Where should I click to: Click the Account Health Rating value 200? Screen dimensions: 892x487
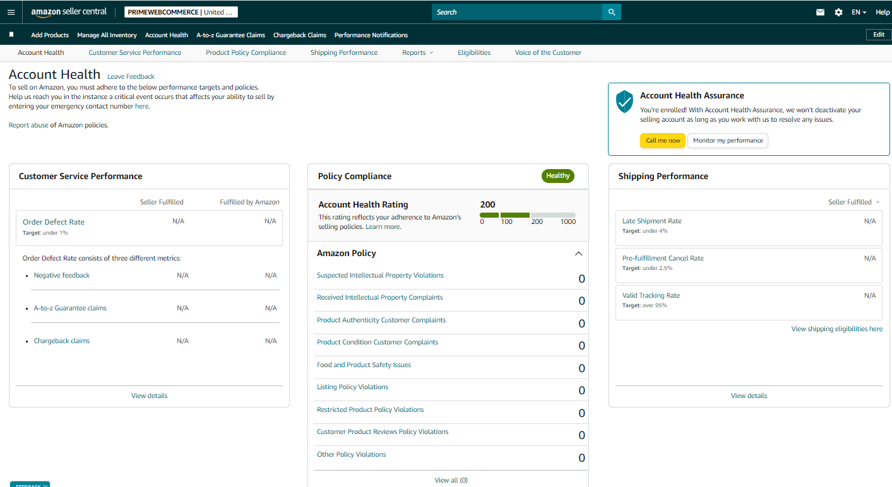(x=487, y=204)
